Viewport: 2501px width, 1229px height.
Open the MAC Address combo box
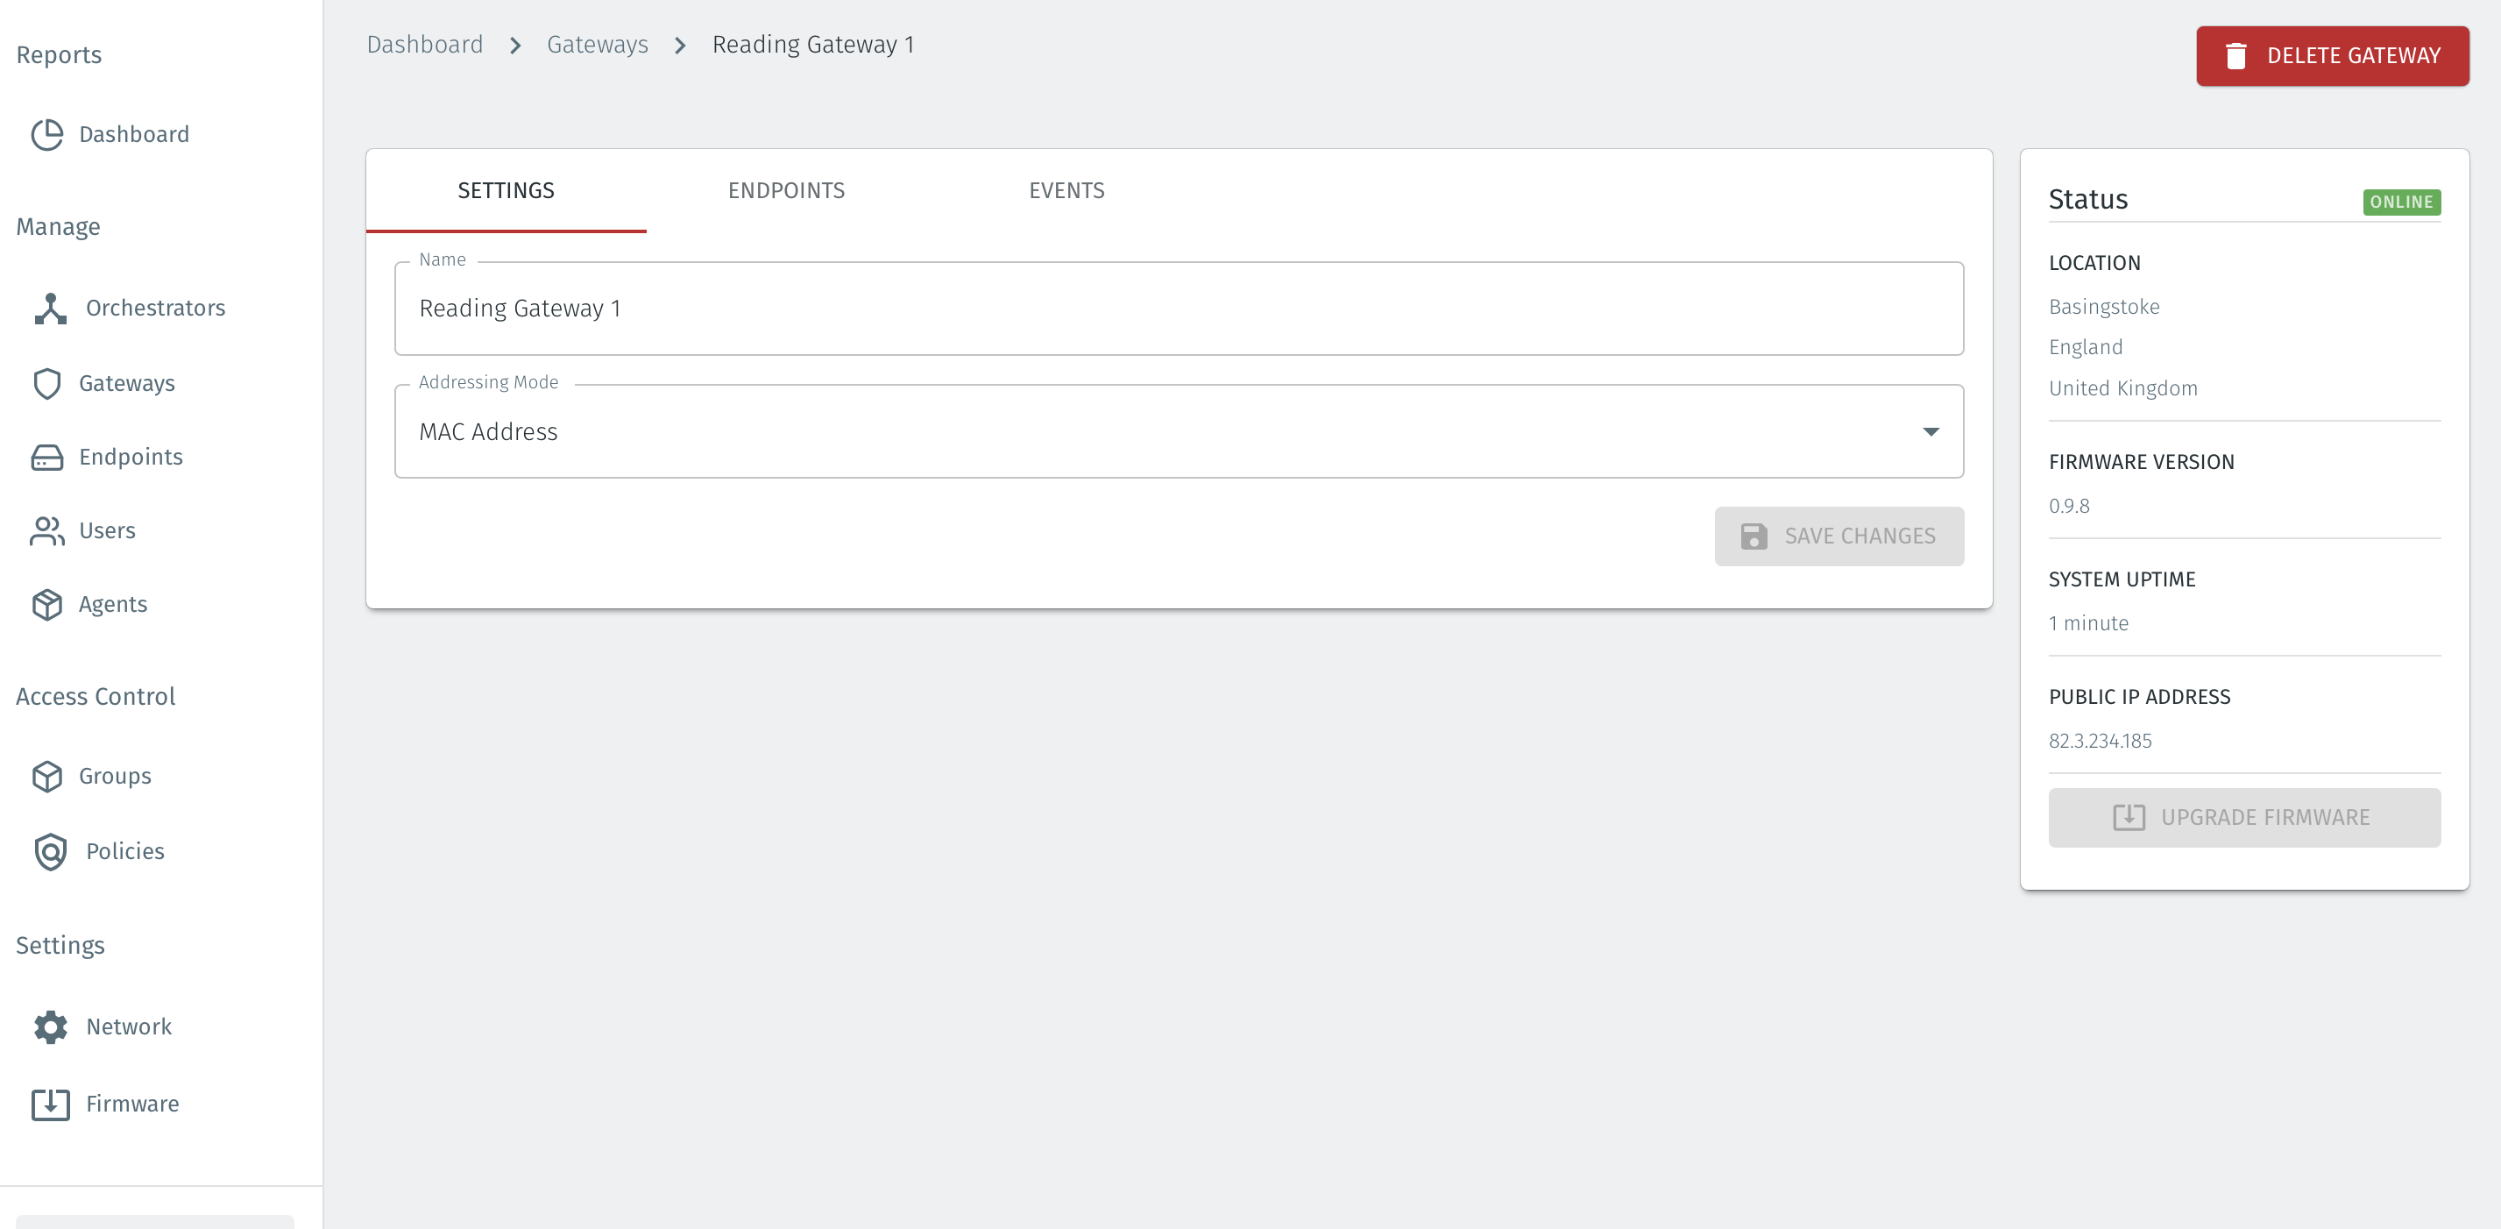[x=1155, y=431]
